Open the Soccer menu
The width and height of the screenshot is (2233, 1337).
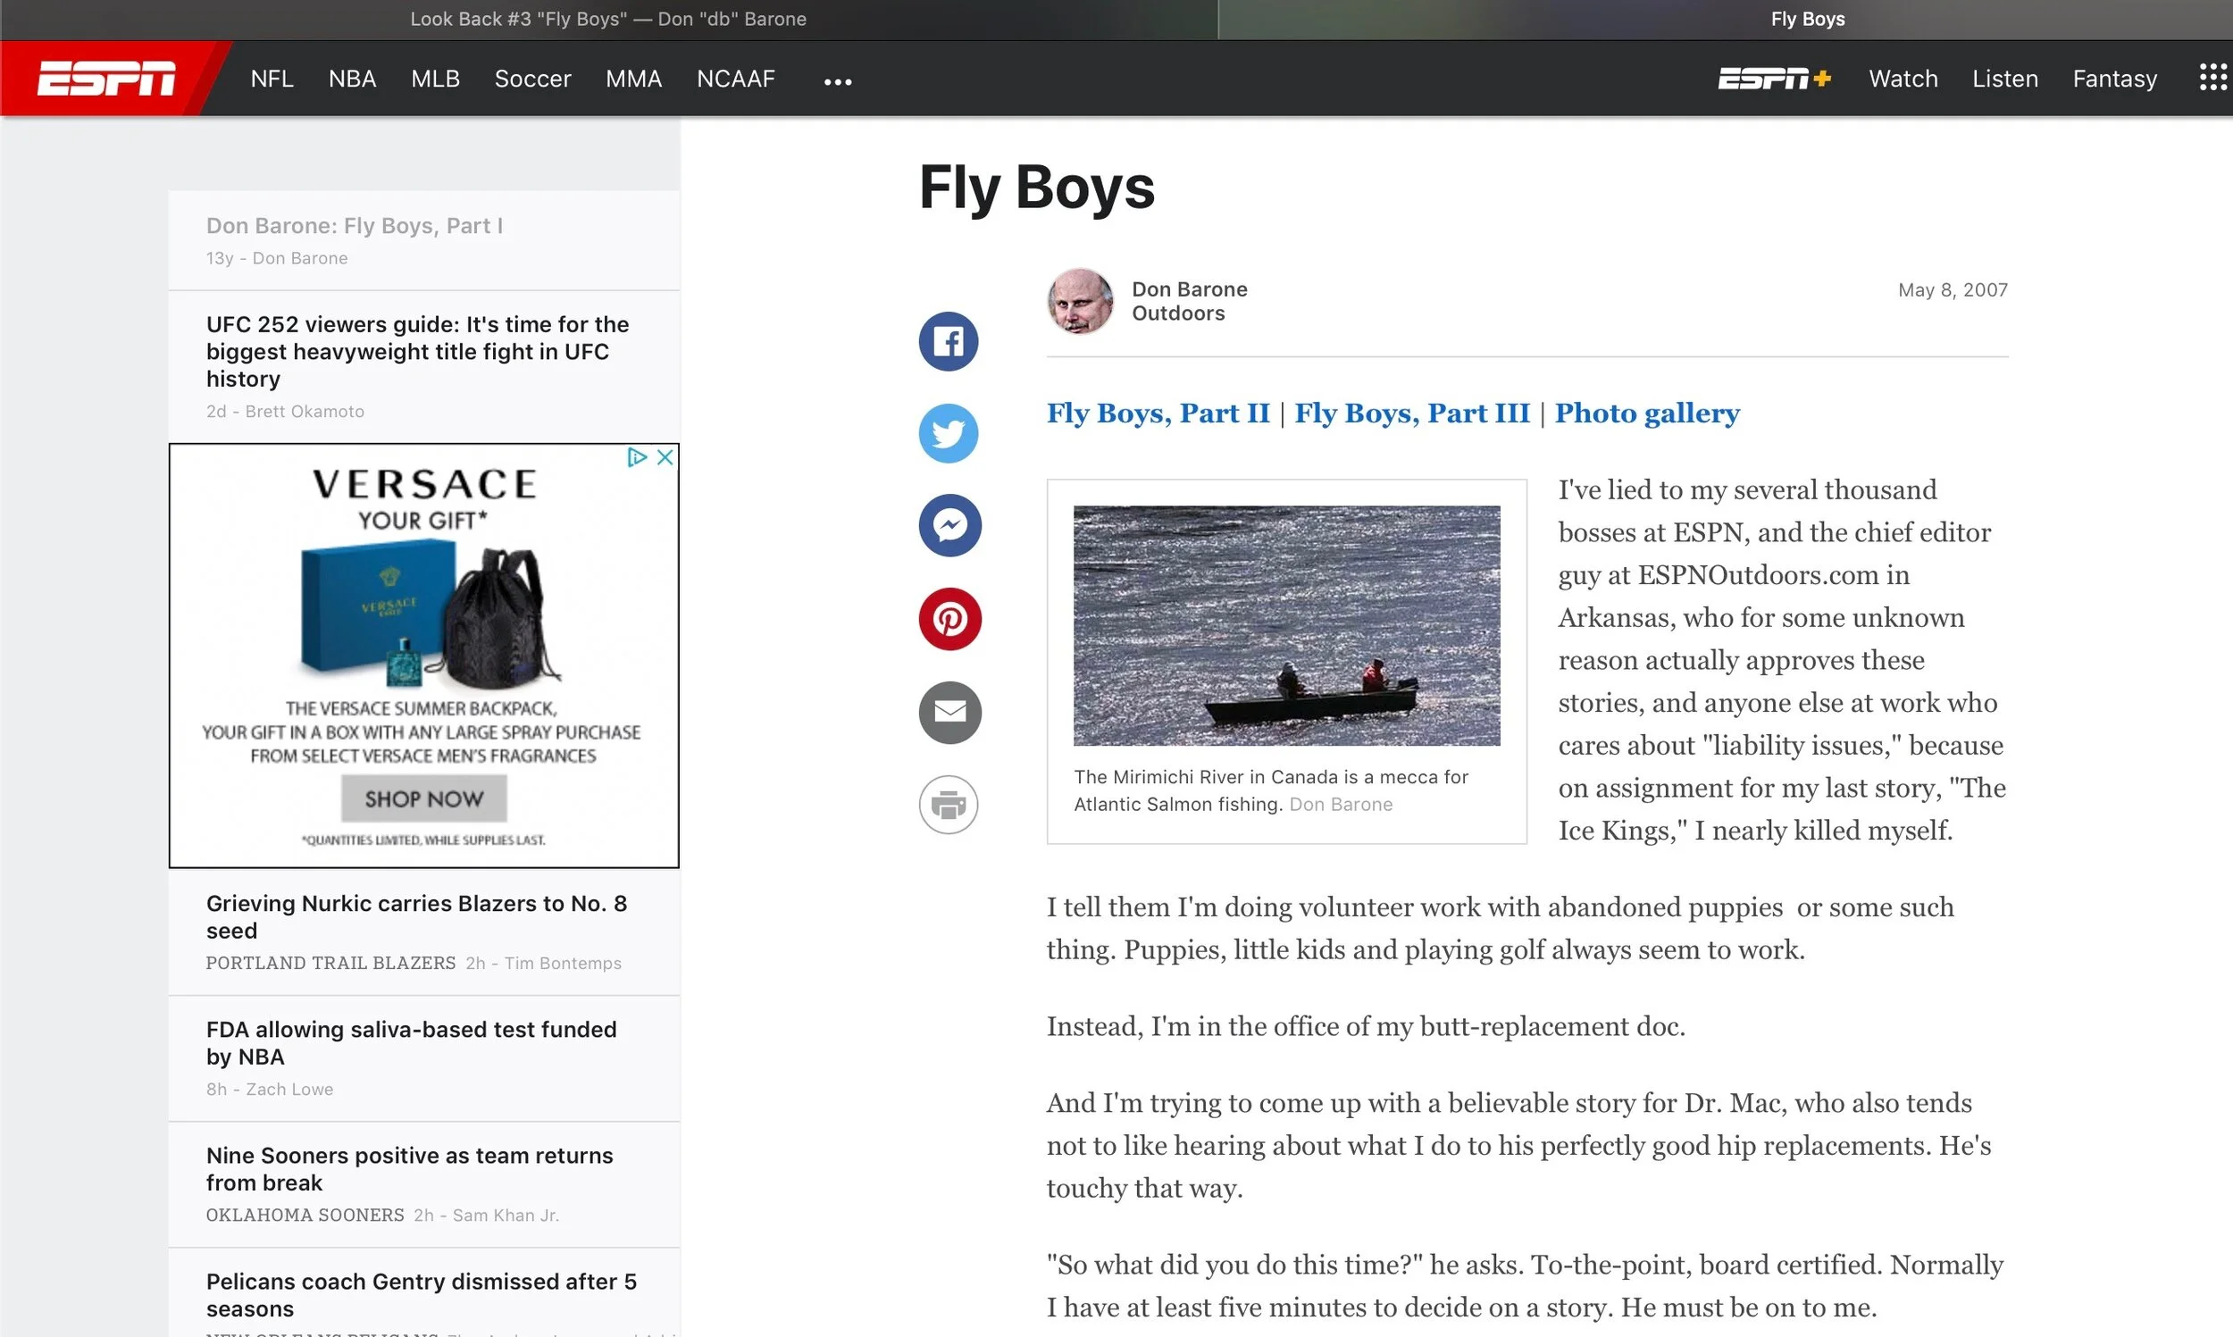point(532,79)
